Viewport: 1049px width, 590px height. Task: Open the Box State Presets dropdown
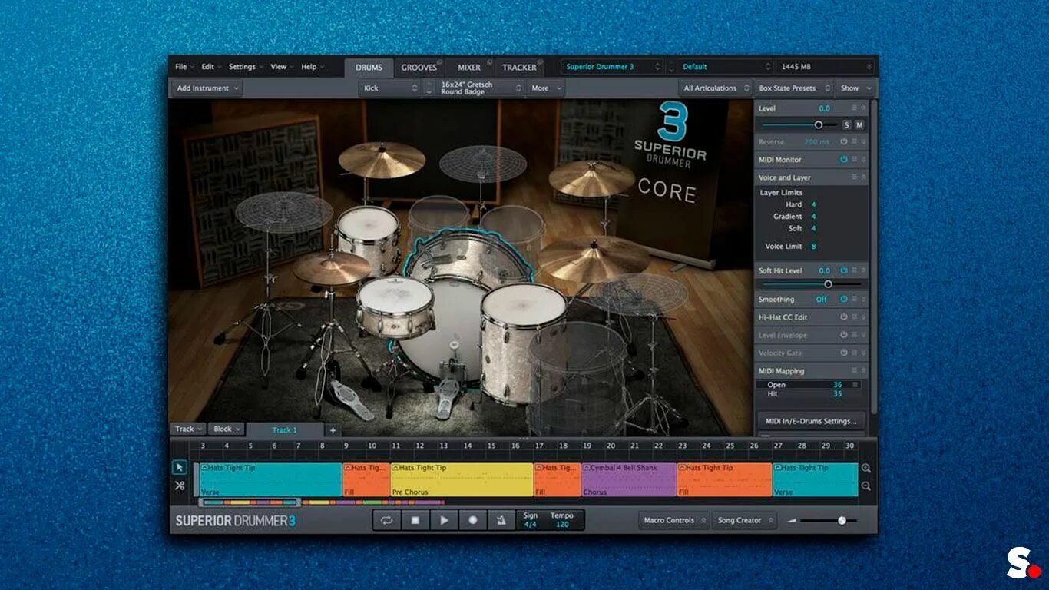click(794, 88)
